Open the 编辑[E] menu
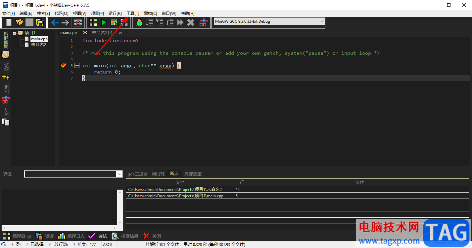This screenshot has width=472, height=248. pos(26,14)
